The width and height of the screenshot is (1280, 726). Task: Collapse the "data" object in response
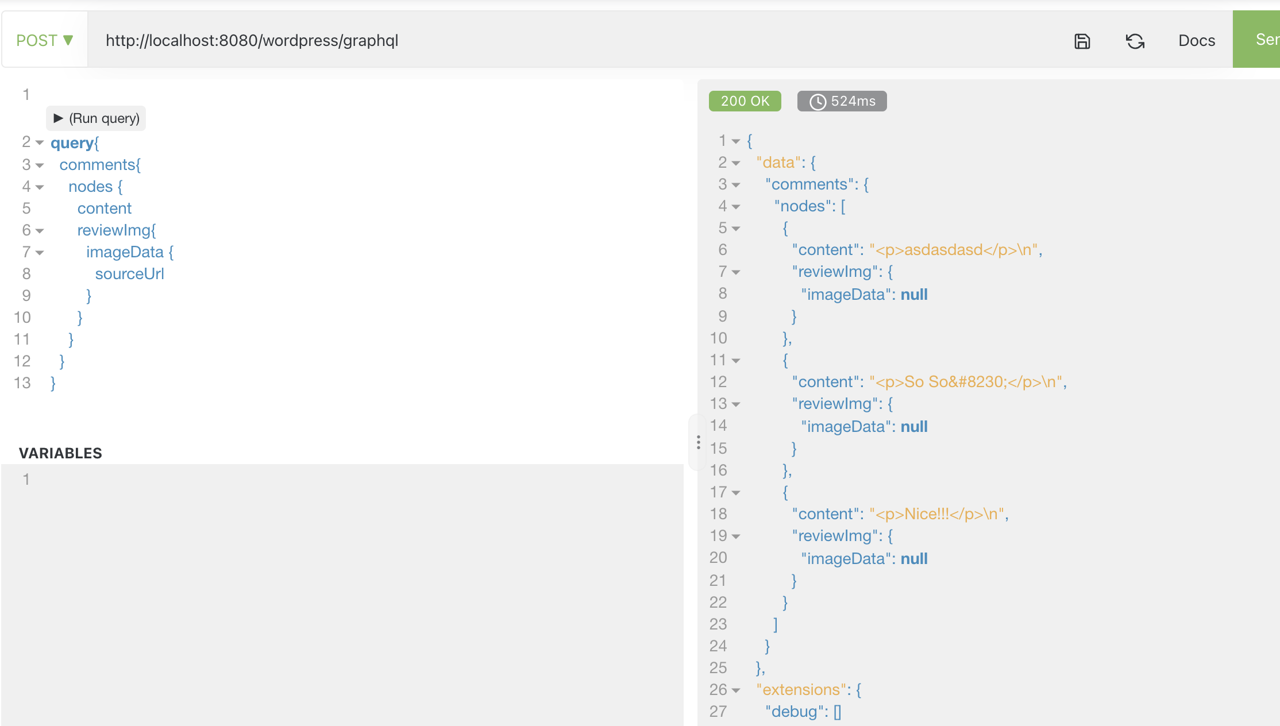pyautogui.click(x=736, y=163)
